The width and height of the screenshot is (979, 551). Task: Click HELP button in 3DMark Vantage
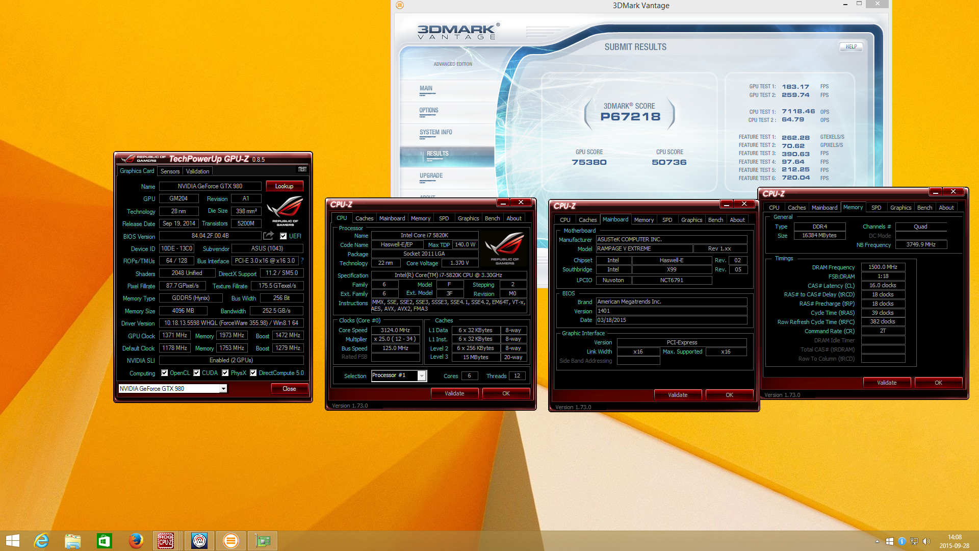pos(851,46)
